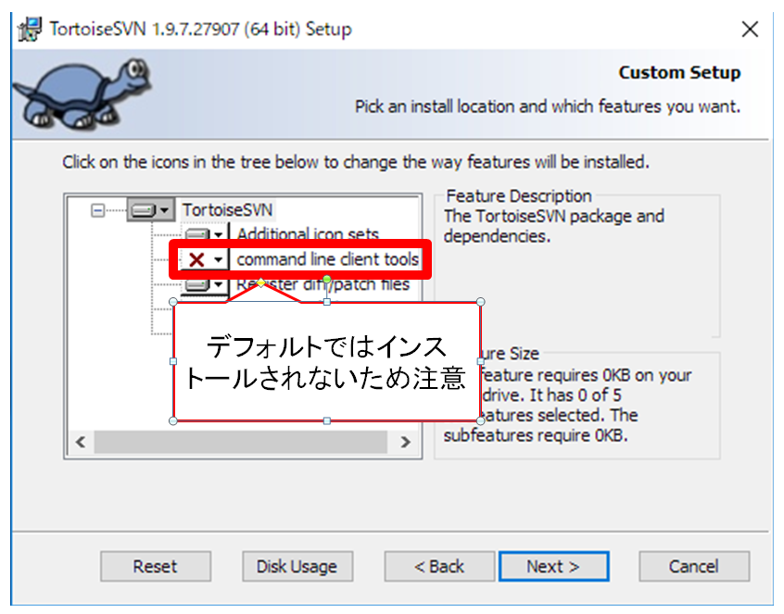Go back with the Back button
Viewport: 784px width, 614px height.
438,566
